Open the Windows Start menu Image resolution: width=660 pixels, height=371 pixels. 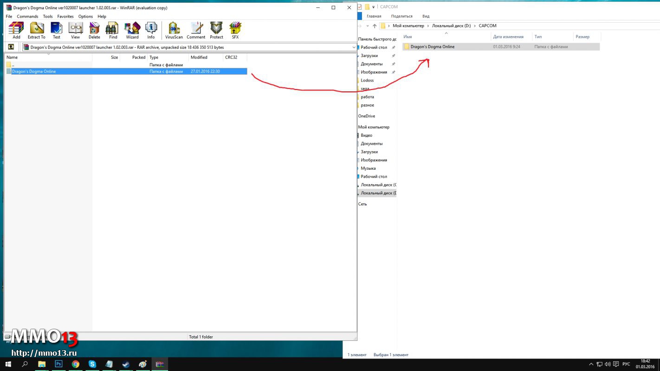(8, 364)
